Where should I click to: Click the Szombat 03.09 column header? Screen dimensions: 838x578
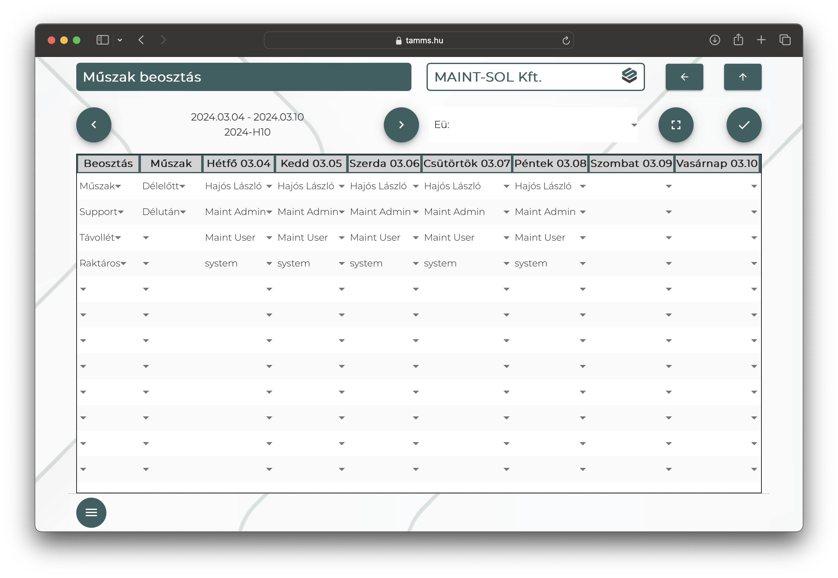[x=631, y=163]
